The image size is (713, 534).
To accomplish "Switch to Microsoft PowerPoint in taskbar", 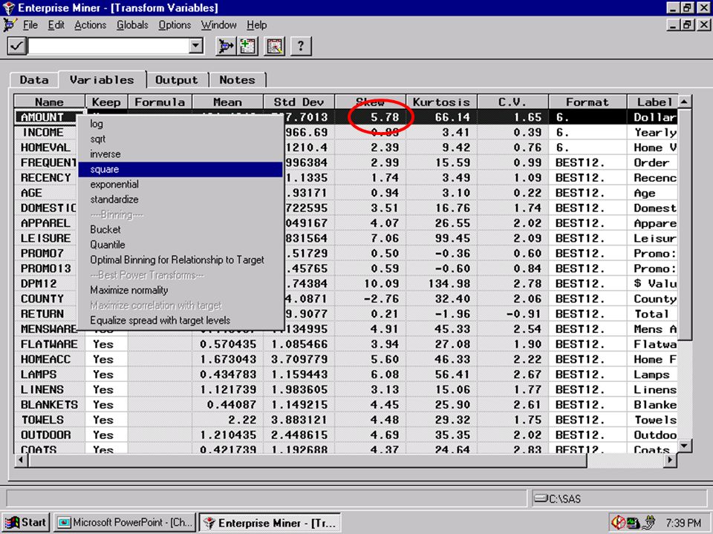I will (126, 523).
